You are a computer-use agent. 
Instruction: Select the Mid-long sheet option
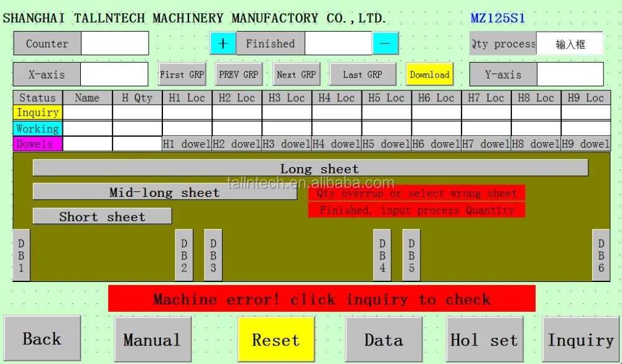(x=164, y=192)
